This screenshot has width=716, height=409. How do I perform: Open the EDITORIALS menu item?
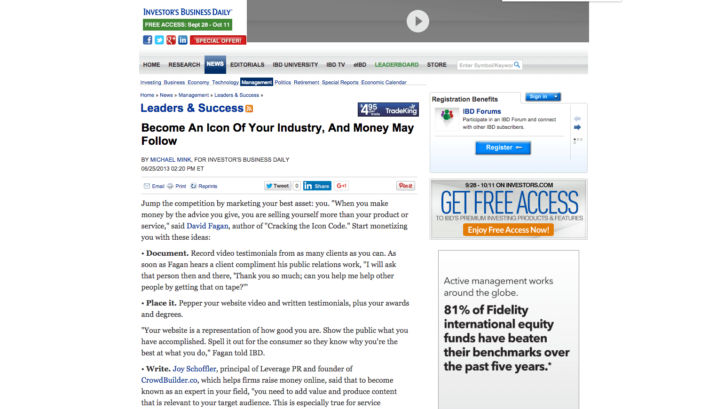point(247,65)
